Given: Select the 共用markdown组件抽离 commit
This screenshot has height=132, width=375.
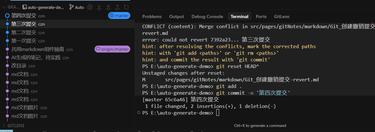Looking at the screenshot, I should coord(38,49).
